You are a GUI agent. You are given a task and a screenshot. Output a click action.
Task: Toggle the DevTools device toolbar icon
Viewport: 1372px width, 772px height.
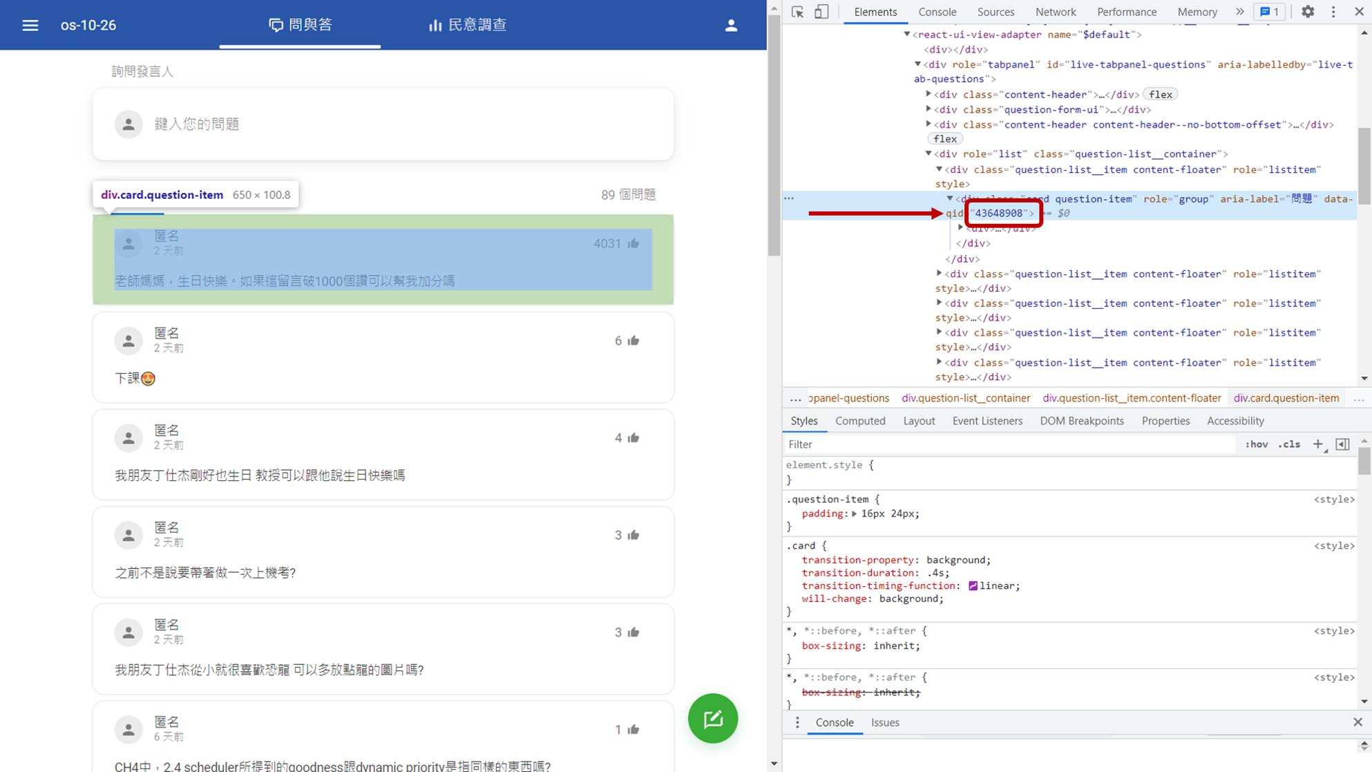tap(821, 12)
